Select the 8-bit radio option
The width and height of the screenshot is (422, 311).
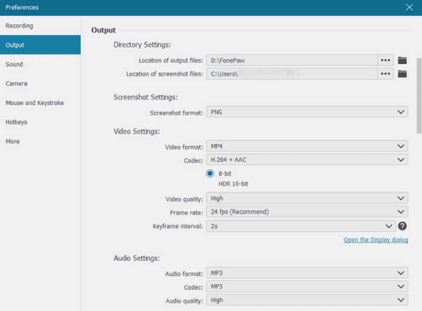point(210,173)
